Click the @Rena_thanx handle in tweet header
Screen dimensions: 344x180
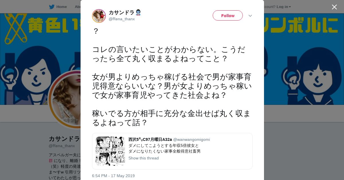[122, 19]
